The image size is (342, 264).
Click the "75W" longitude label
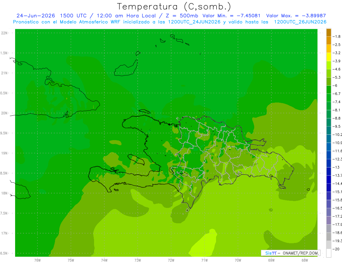(71, 261)
